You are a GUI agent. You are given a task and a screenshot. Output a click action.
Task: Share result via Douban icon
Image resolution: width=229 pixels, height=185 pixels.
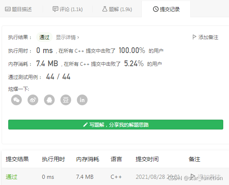pyautogui.click(x=66, y=100)
